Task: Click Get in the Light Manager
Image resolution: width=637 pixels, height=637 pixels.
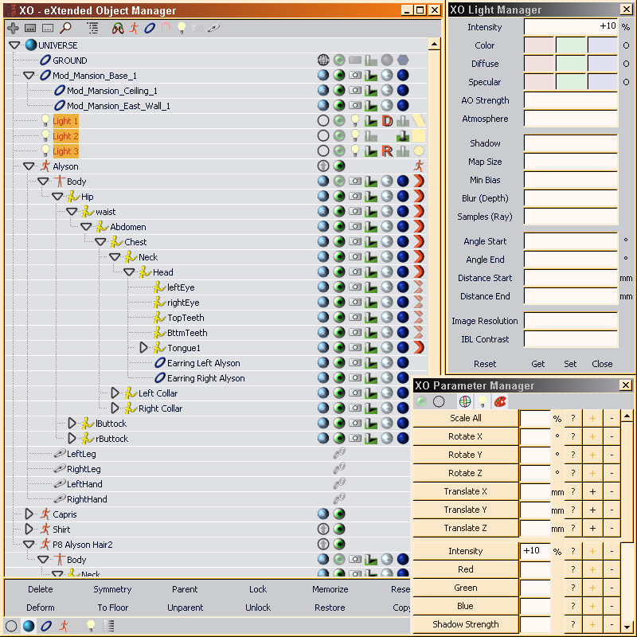Action: point(538,364)
